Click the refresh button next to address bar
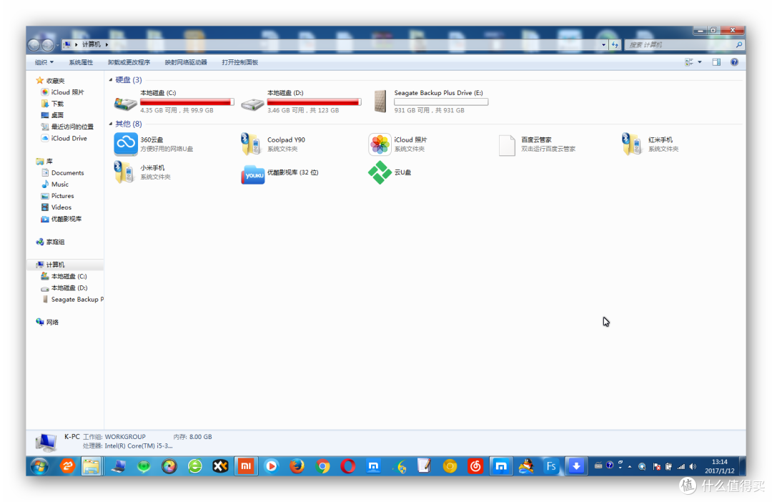 pyautogui.click(x=615, y=45)
